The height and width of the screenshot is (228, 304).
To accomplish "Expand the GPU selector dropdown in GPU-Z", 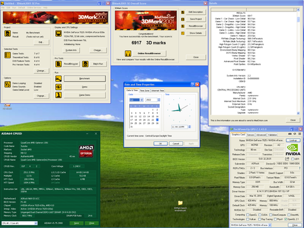I will point(270,225).
